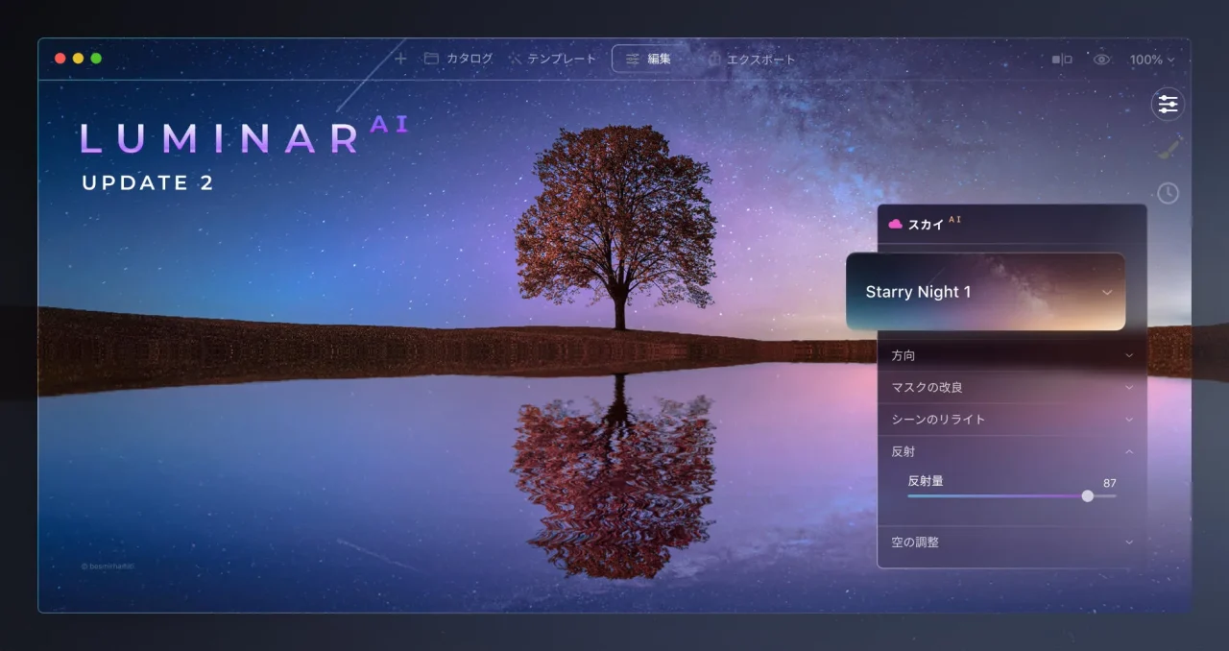Select the brush local masking icon

1168,149
